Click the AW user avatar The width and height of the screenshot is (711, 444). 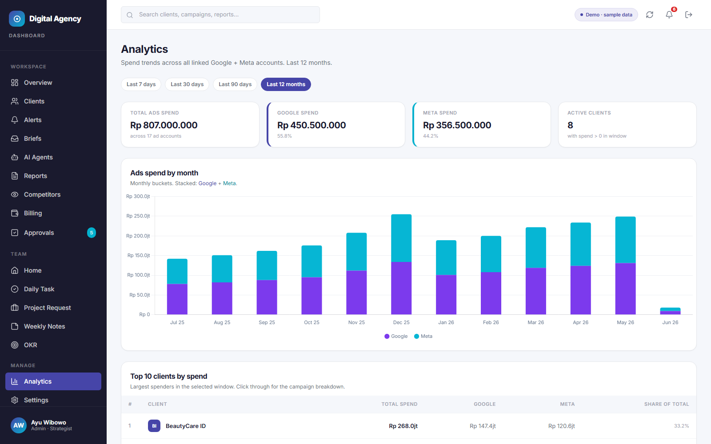click(x=19, y=425)
